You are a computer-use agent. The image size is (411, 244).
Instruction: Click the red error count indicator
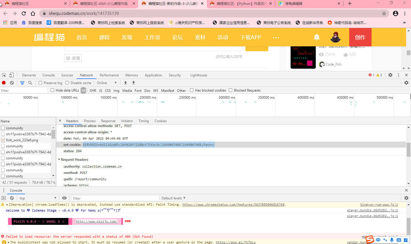coord(372,75)
